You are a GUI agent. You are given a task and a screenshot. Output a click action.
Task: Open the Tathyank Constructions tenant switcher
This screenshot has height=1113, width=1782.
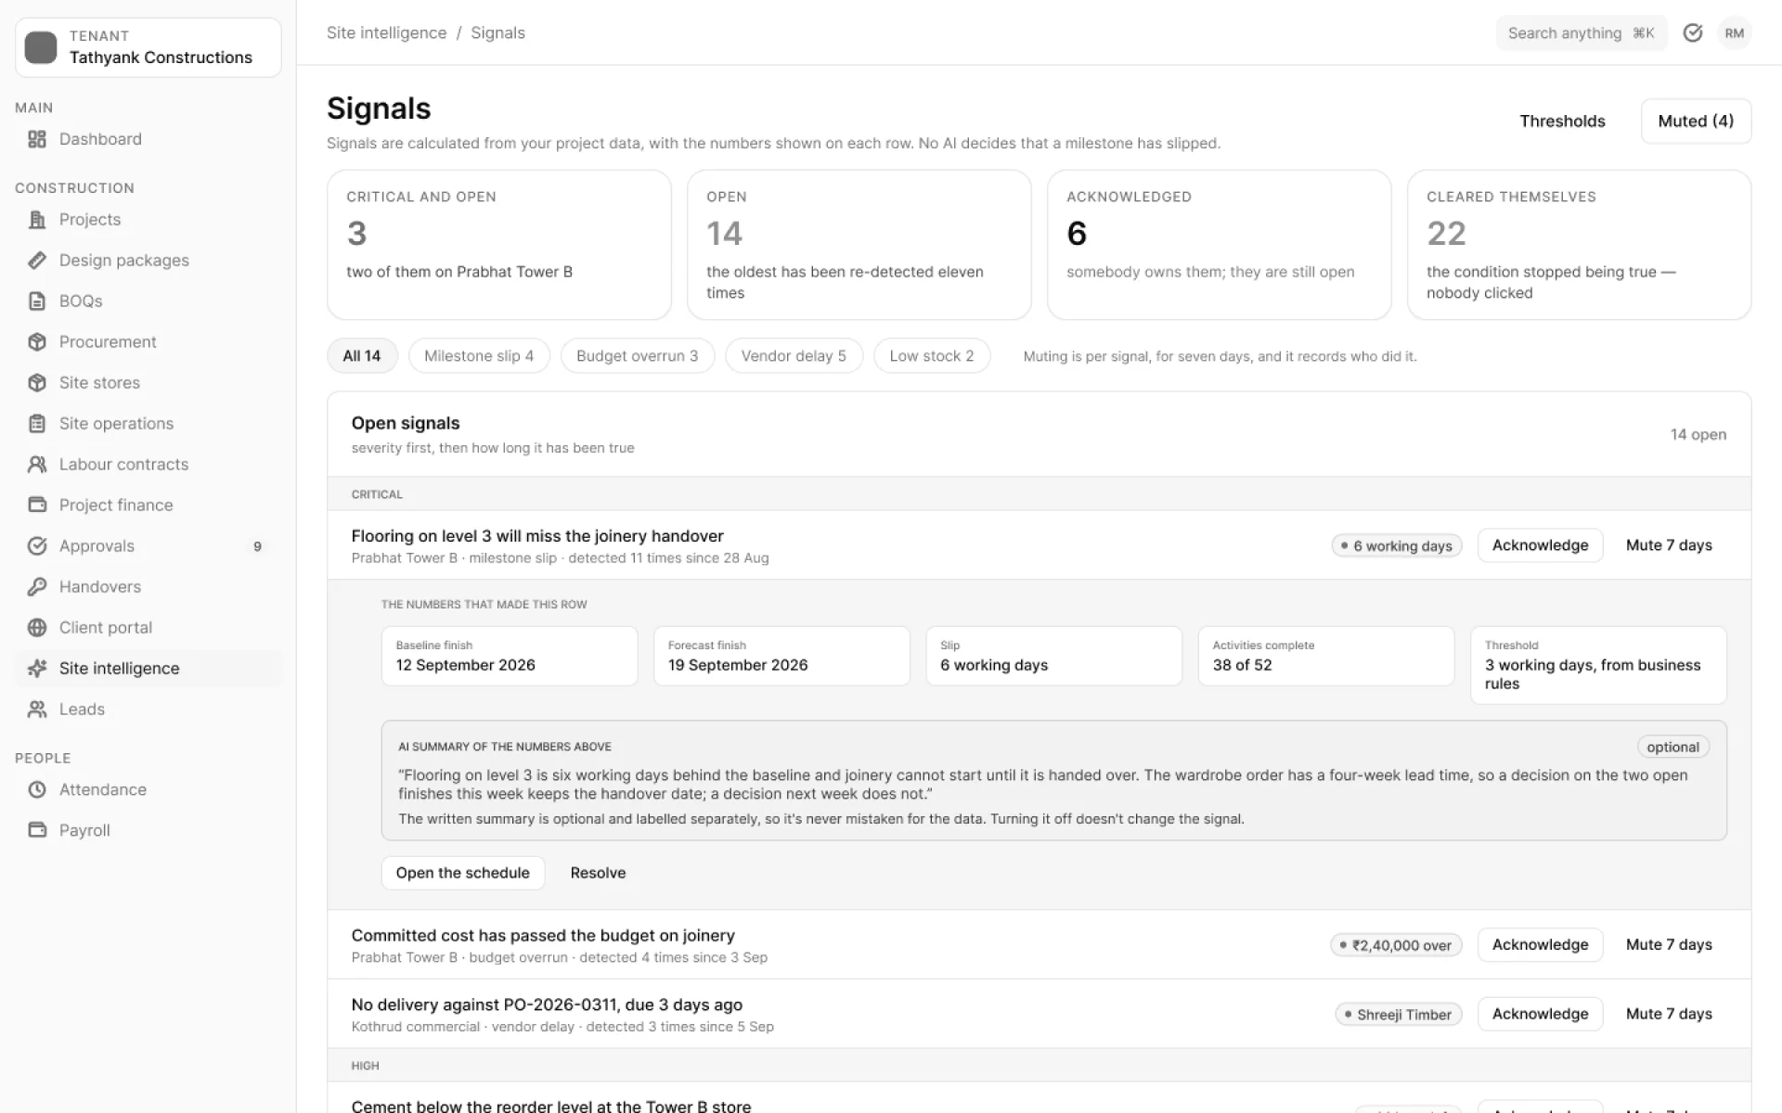point(148,47)
